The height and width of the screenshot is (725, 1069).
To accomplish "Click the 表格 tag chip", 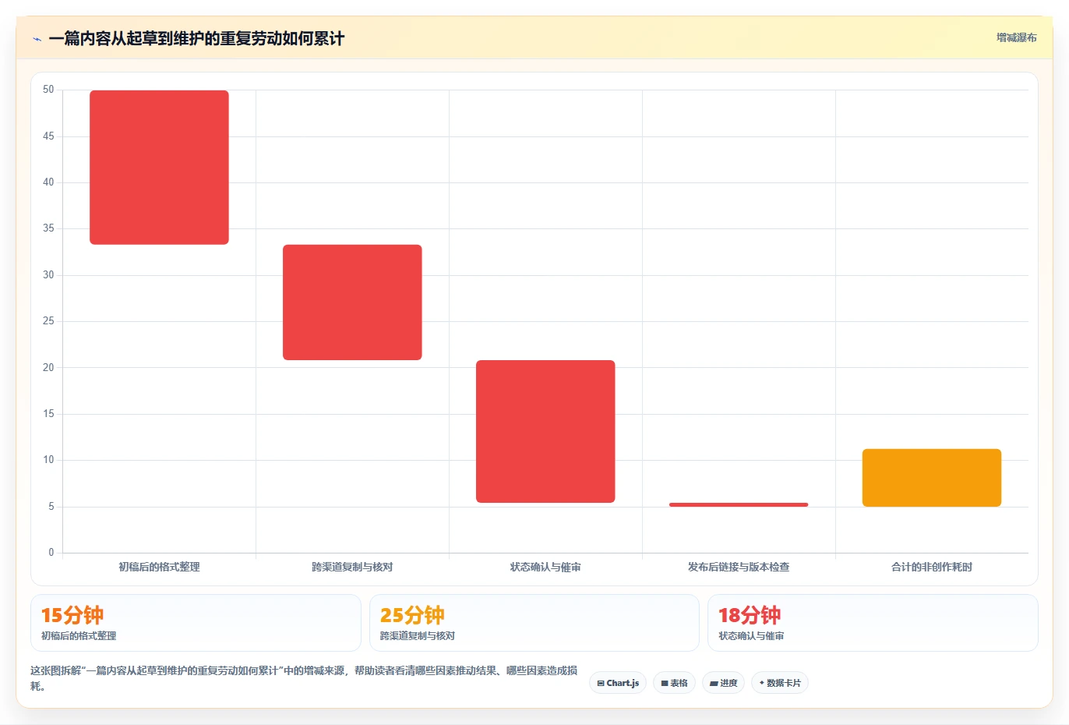I will [675, 683].
